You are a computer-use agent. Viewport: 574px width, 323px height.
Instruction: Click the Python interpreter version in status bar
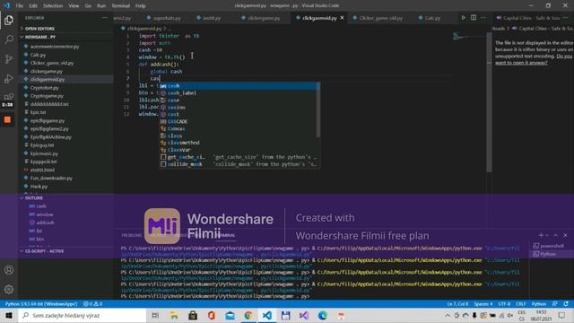click(41, 304)
